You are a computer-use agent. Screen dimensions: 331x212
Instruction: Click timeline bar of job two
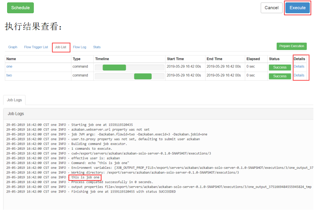pos(143,77)
